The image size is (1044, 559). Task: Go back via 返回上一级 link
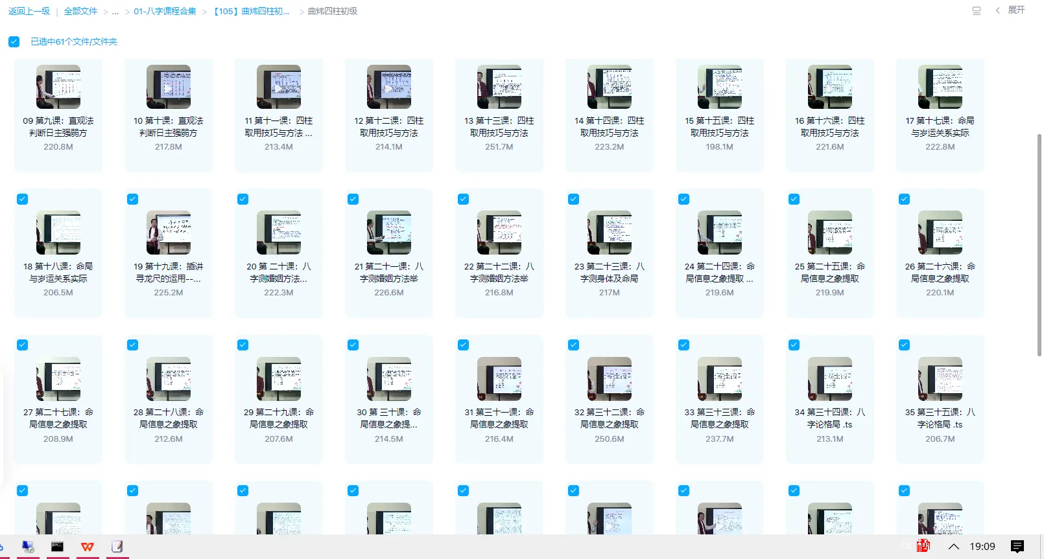click(29, 11)
